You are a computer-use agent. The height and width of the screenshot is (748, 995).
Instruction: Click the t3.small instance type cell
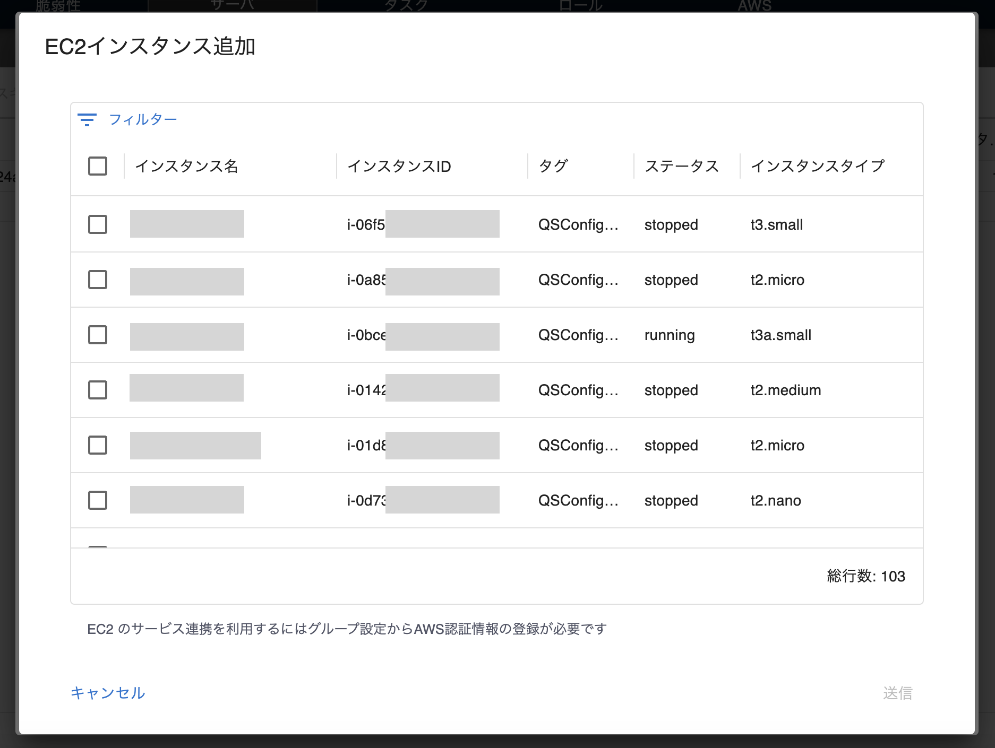(x=777, y=224)
